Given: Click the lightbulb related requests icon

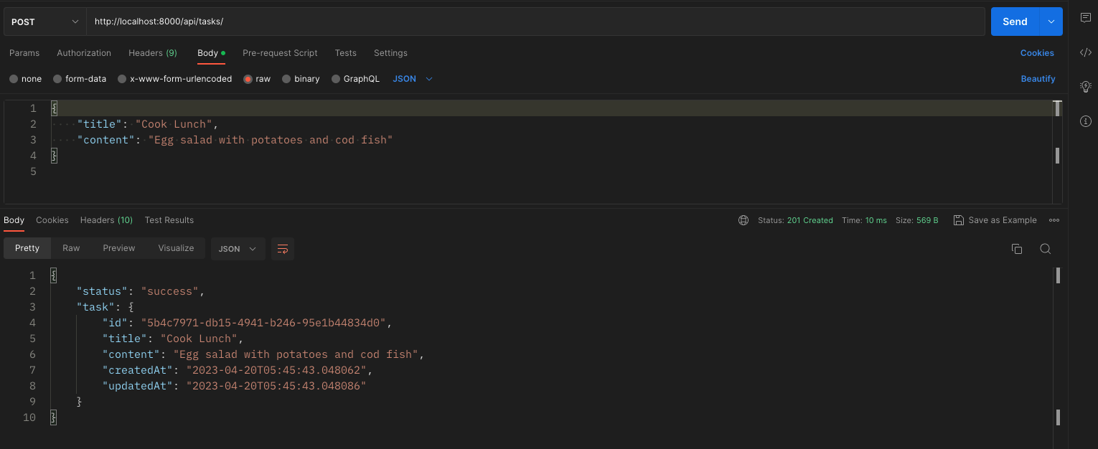Looking at the screenshot, I should click(1086, 87).
